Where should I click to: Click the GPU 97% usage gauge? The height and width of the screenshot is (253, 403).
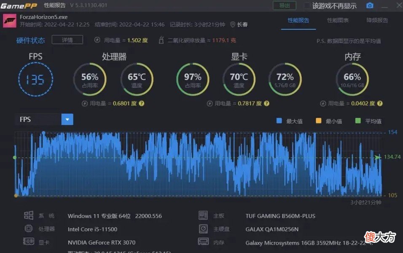click(193, 79)
